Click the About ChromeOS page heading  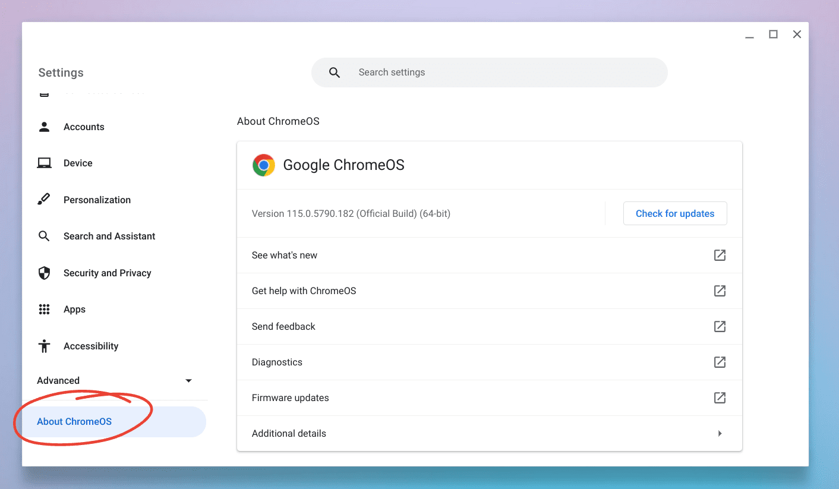278,121
